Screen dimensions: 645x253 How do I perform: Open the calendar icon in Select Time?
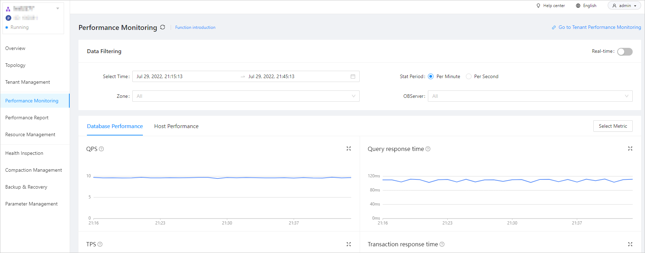[x=353, y=76]
